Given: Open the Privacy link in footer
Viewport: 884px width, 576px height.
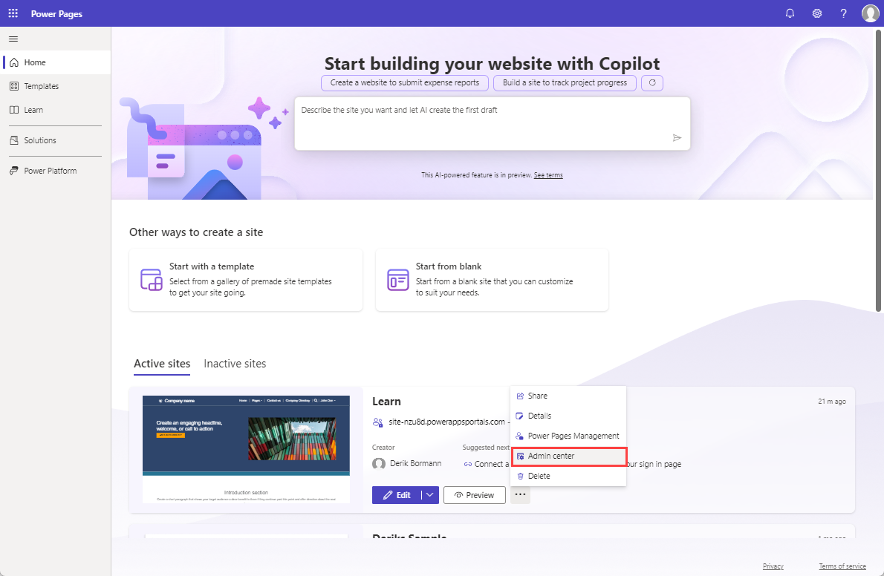Looking at the screenshot, I should [x=773, y=566].
